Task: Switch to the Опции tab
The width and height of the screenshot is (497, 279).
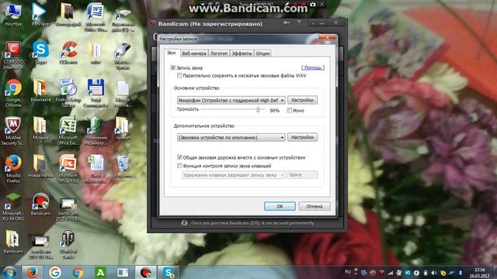Action: (262, 53)
